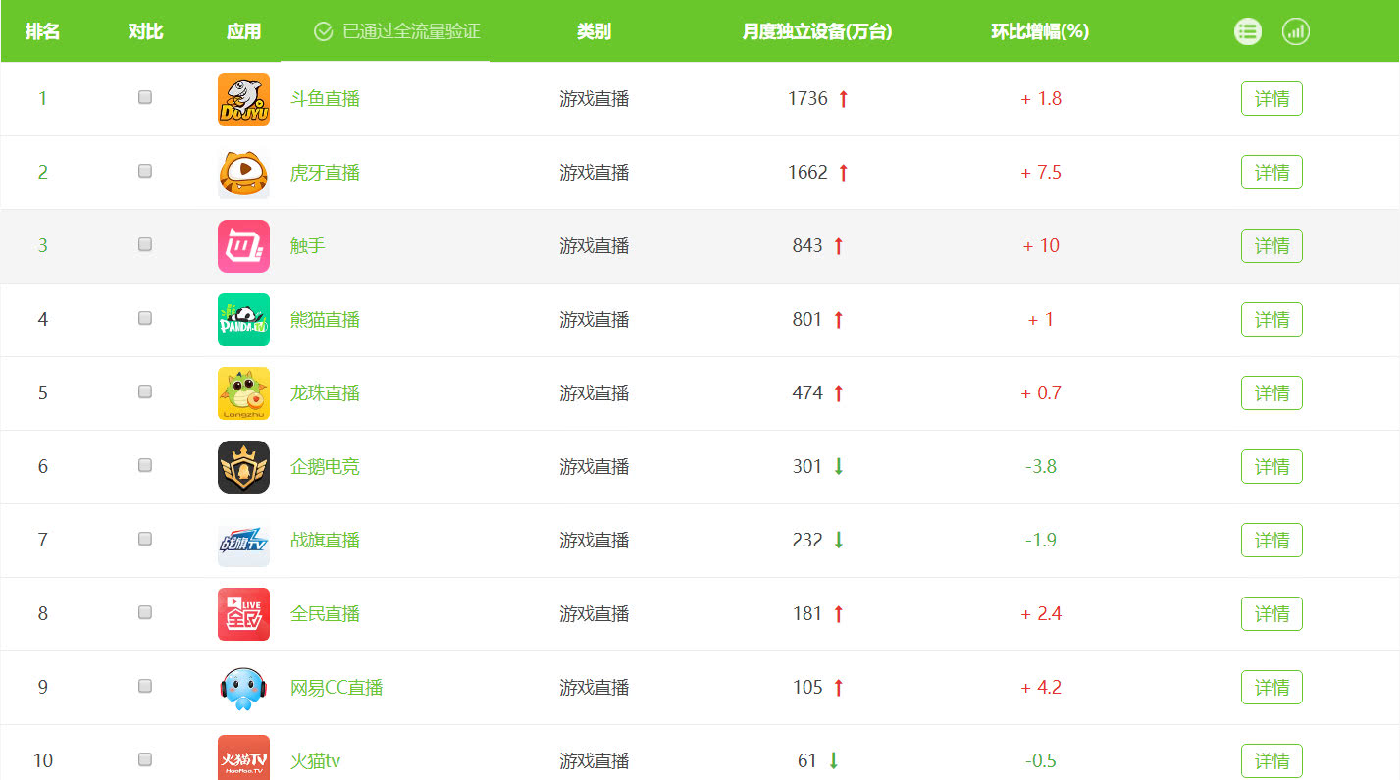Click the 企鹅电竞 app icon
Viewport: 1400px width, 780px height.
tap(243, 467)
